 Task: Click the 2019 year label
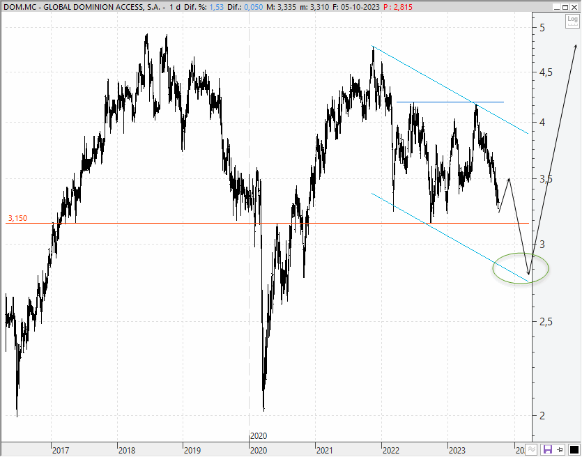point(192,450)
